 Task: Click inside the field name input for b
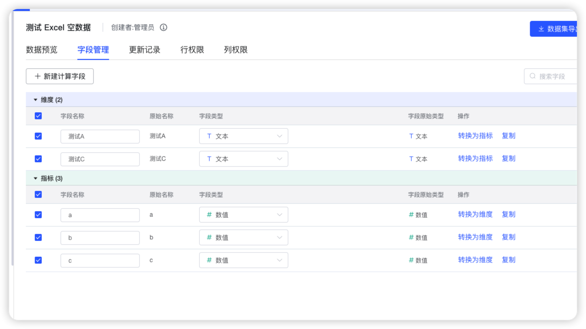99,237
